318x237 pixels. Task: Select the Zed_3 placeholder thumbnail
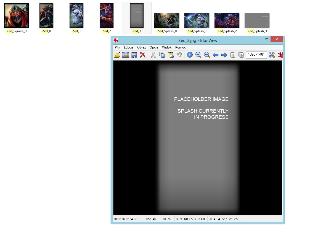point(137,15)
